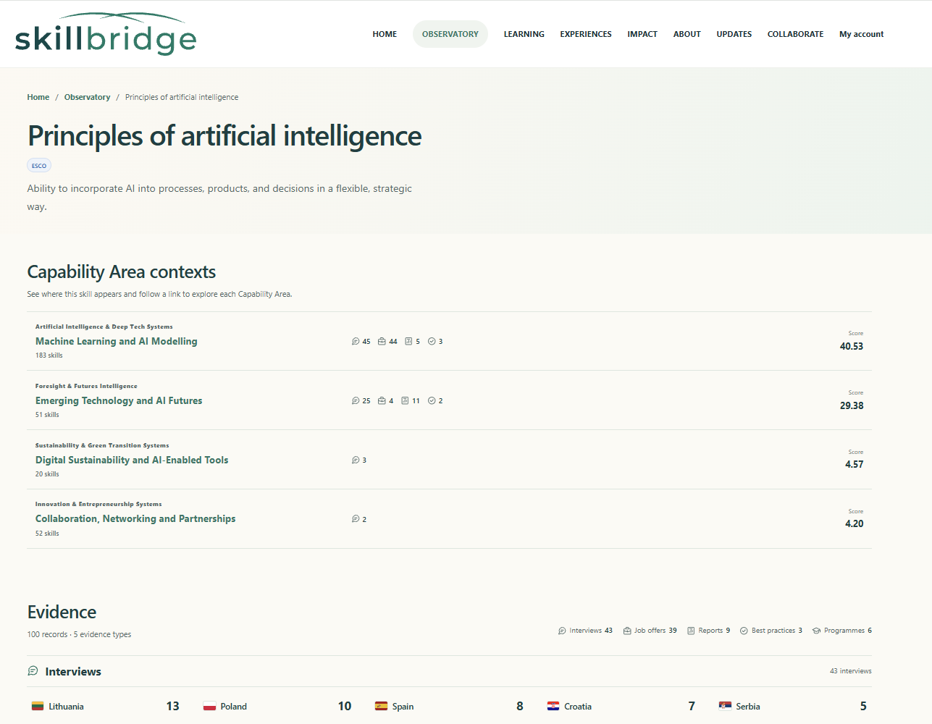Screen dimensions: 932x724
Task: Click the Reports document icon
Action: pyautogui.click(x=691, y=631)
